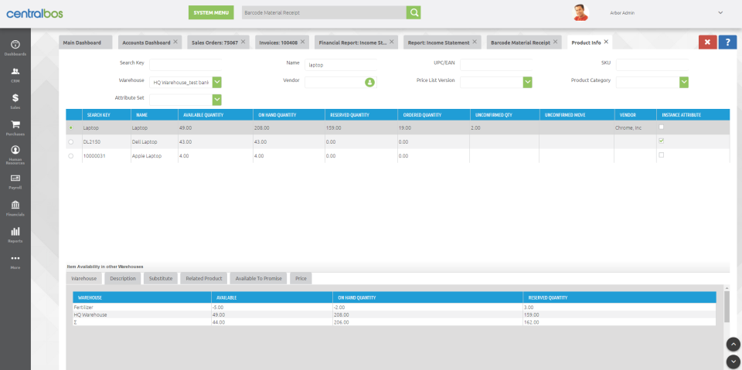Click the Dell Laptop name cell
742x370 pixels.
click(155, 142)
